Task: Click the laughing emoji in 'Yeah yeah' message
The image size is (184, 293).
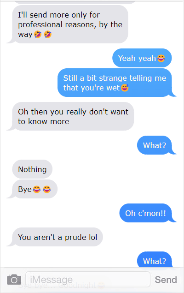Action: pos(161,58)
